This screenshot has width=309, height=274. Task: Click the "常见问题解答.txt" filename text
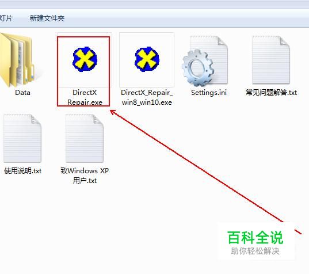(x=271, y=93)
